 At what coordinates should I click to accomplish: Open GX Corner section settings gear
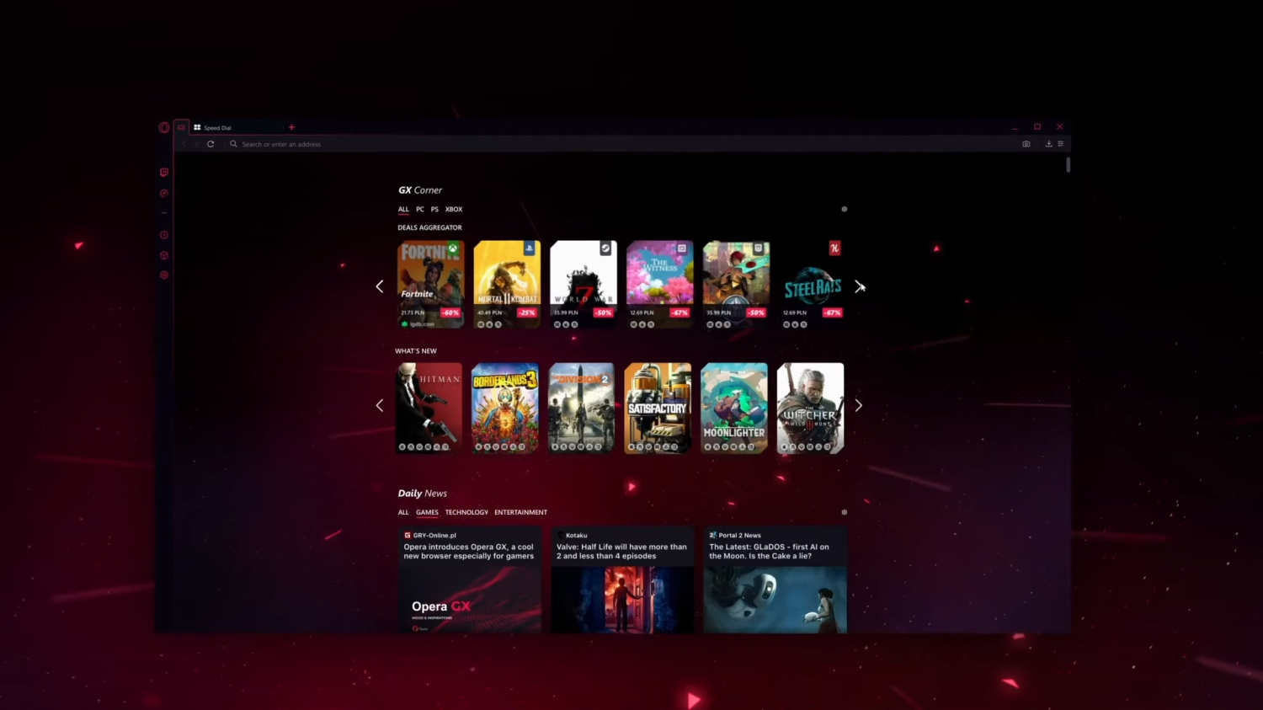pyautogui.click(x=845, y=209)
